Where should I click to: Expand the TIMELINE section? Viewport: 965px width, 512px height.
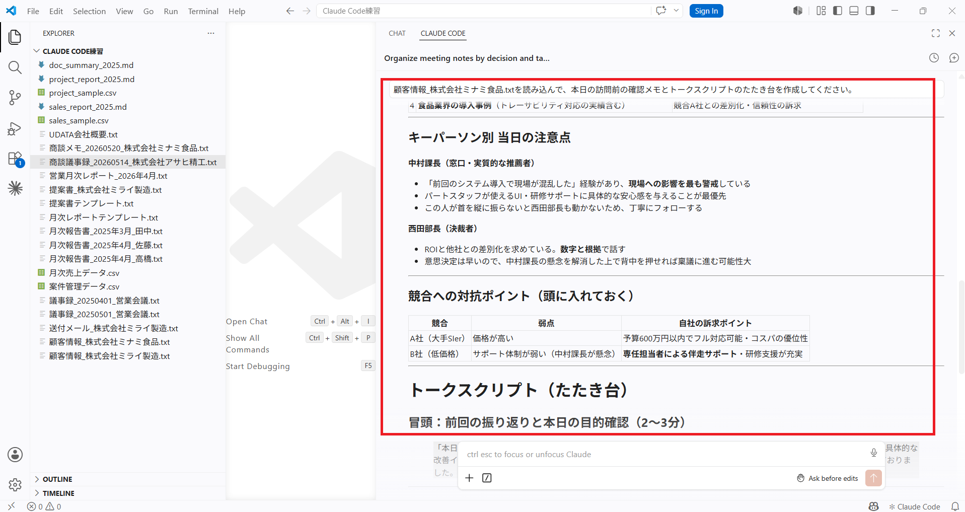click(x=58, y=493)
